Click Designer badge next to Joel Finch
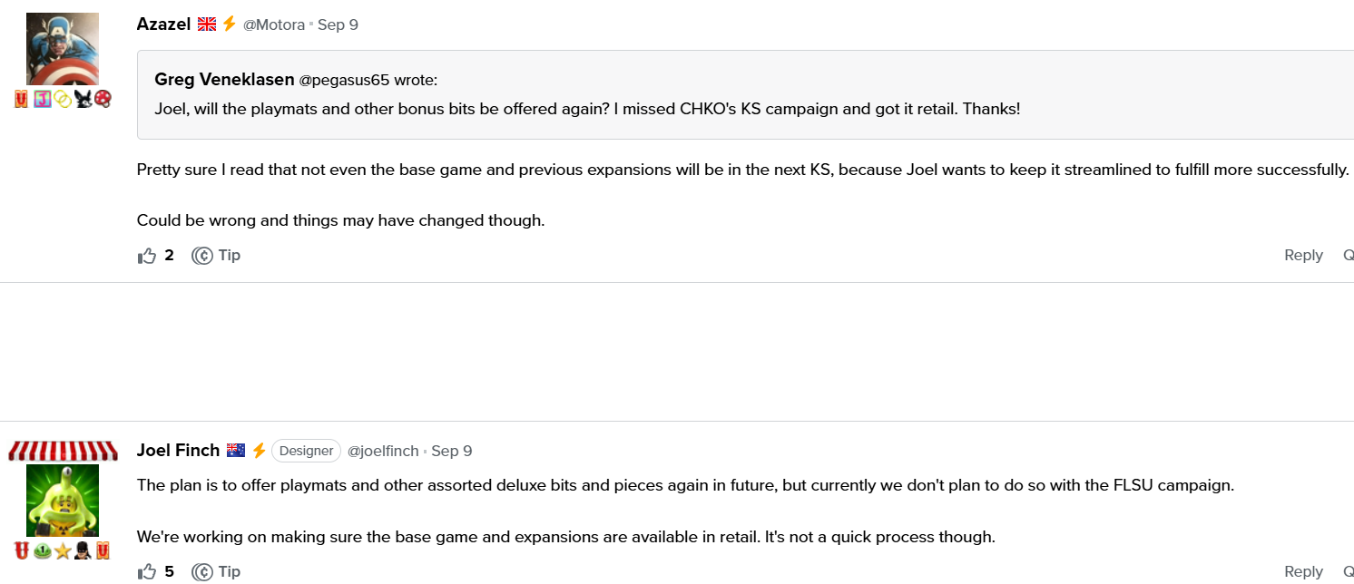 [306, 451]
